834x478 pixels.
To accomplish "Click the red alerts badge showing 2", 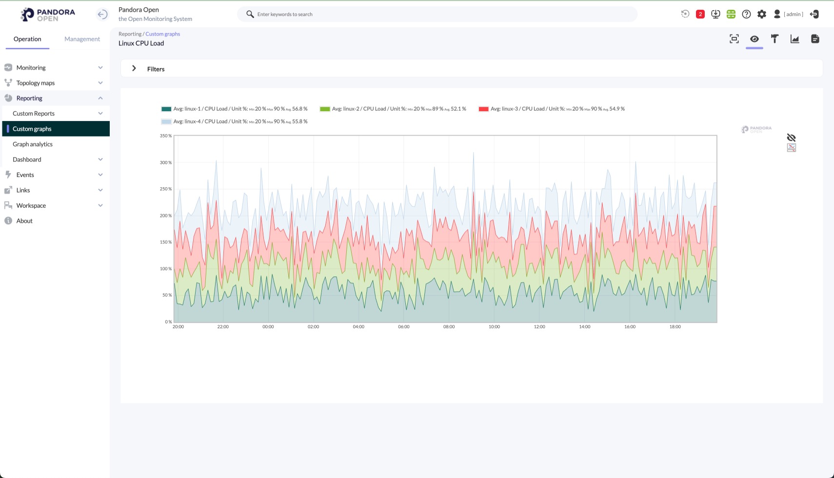I will [x=700, y=14].
